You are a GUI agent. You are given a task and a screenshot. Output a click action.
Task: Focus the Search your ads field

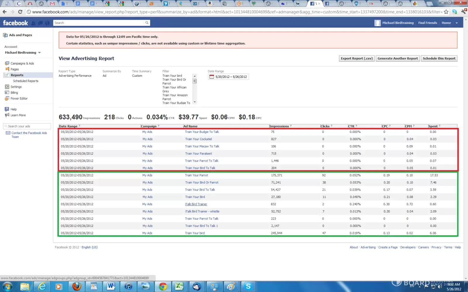[x=27, y=126]
